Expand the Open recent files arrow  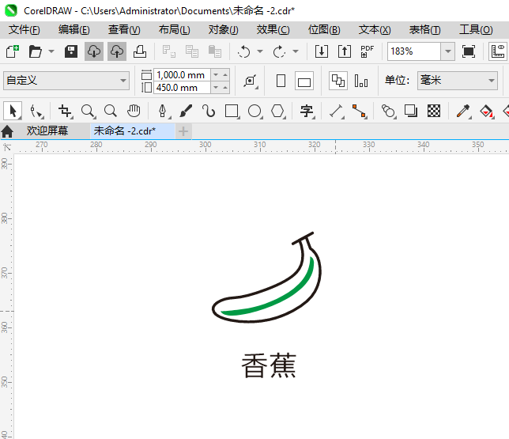[51, 51]
